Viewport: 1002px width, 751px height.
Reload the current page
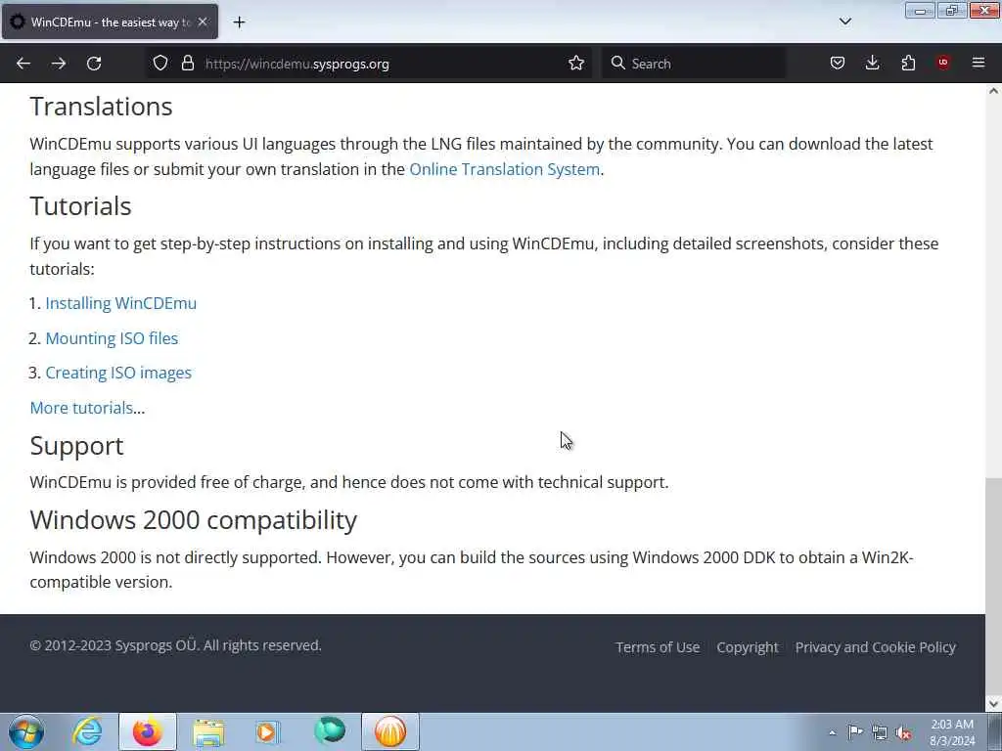pyautogui.click(x=94, y=64)
